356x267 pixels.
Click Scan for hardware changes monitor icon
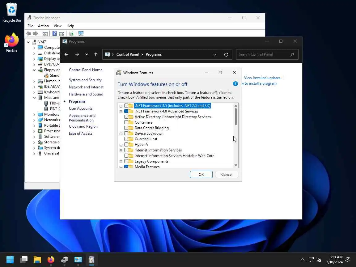[81, 34]
